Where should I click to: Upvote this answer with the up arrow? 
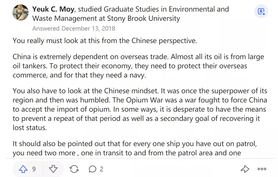23,169
